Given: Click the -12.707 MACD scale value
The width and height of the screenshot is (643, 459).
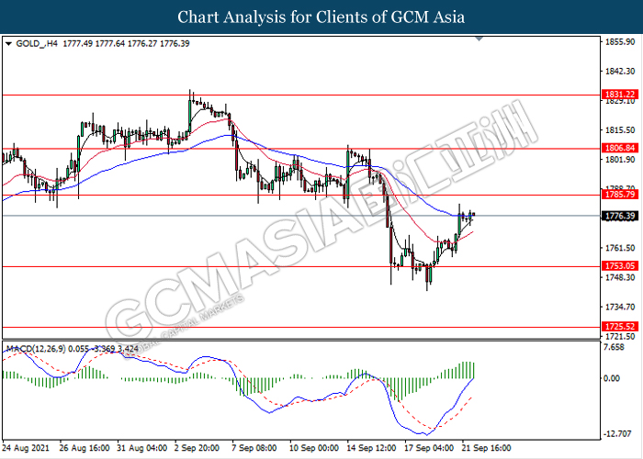Looking at the screenshot, I should pyautogui.click(x=617, y=433).
